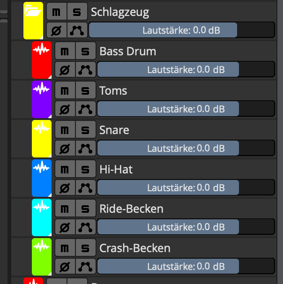Mute the Bass Drum track

(65, 51)
